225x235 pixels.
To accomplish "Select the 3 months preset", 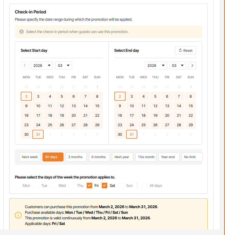I will (76, 157).
